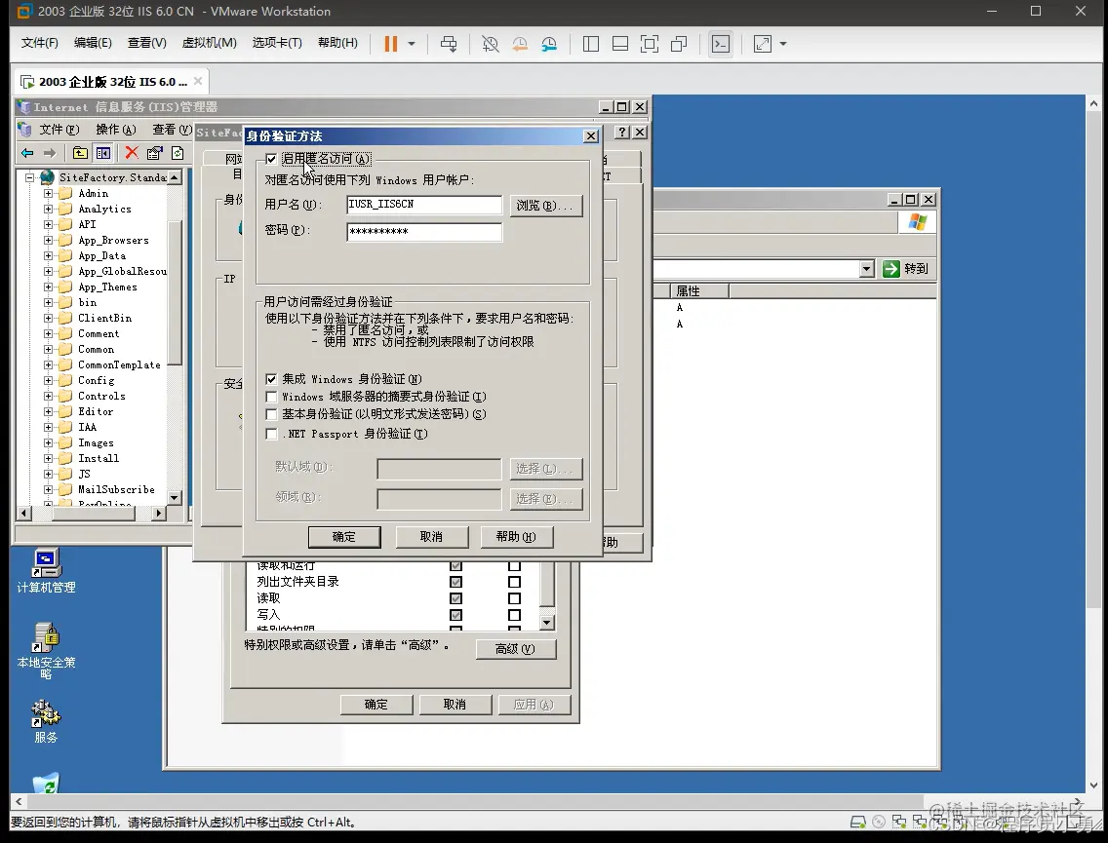The image size is (1108, 843).
Task: Collapse the SiteFactory.Standard tree node
Action: (x=29, y=177)
